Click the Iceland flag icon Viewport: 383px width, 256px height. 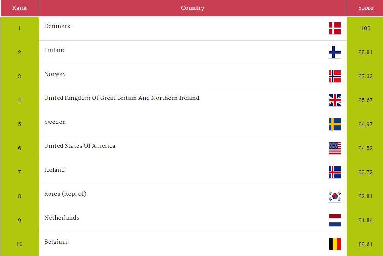coord(334,172)
